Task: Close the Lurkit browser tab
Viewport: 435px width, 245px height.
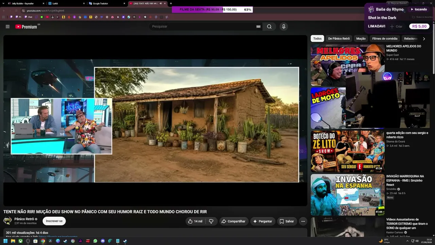Action: [84, 3]
